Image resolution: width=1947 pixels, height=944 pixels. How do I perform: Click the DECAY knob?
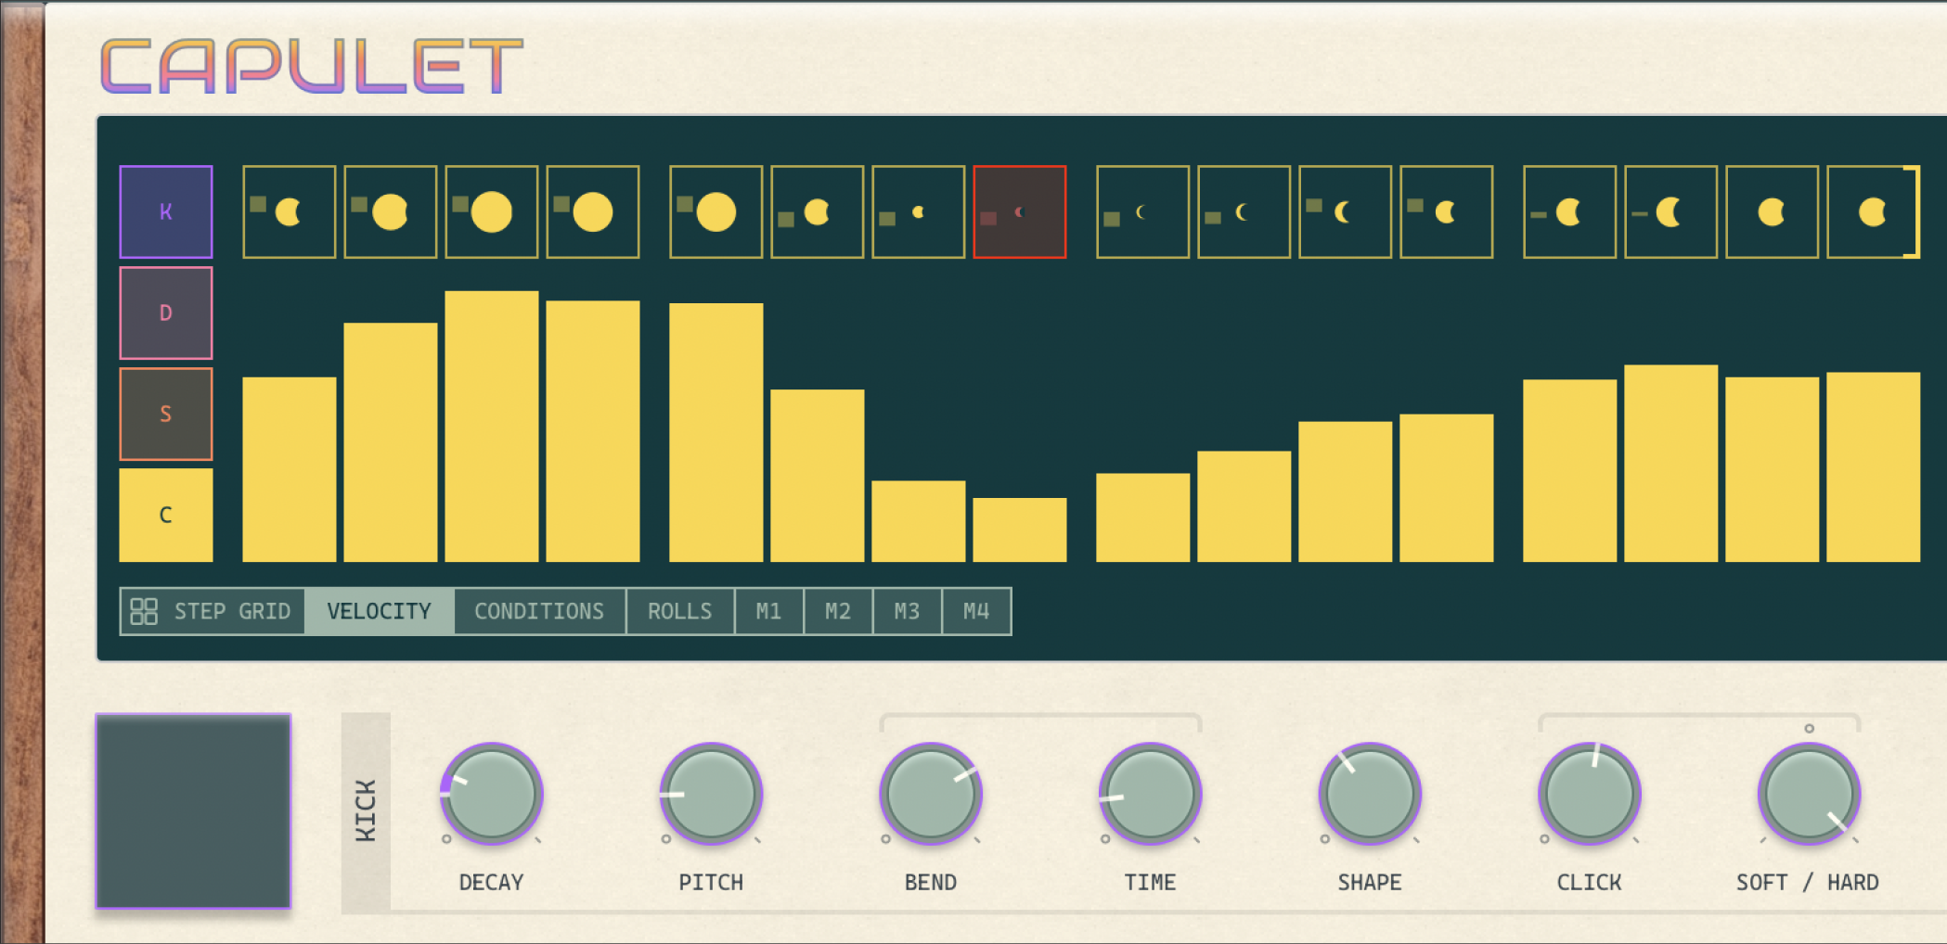tap(491, 794)
